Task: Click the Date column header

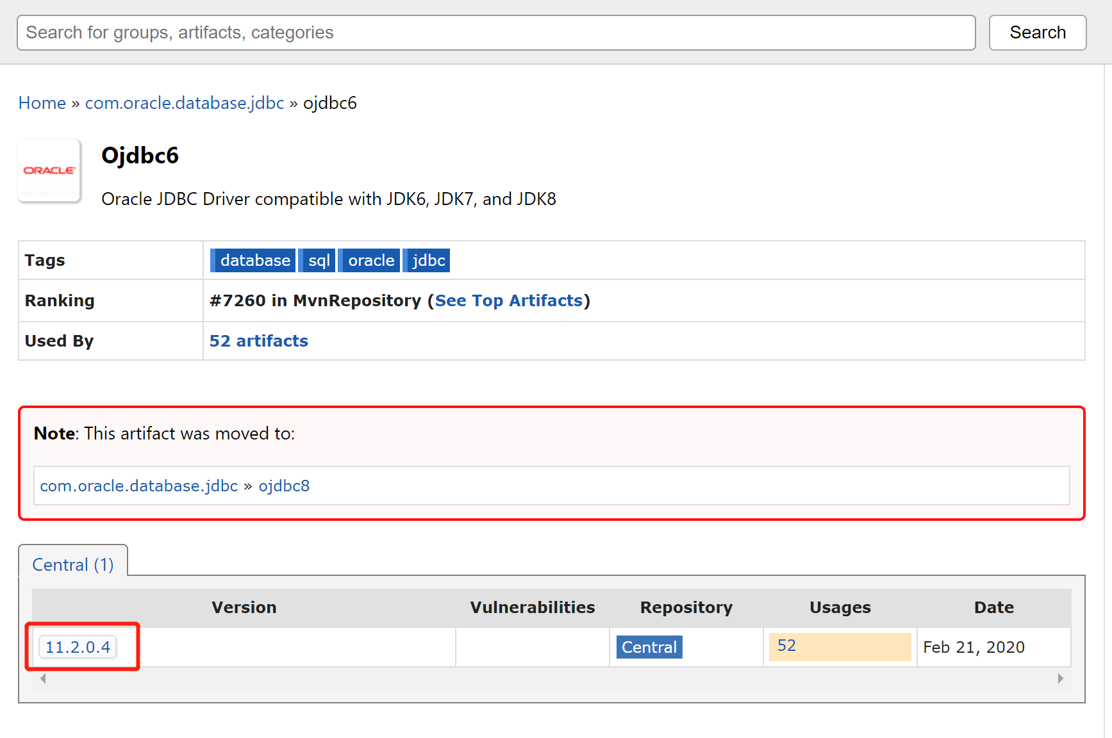Action: tap(994, 608)
